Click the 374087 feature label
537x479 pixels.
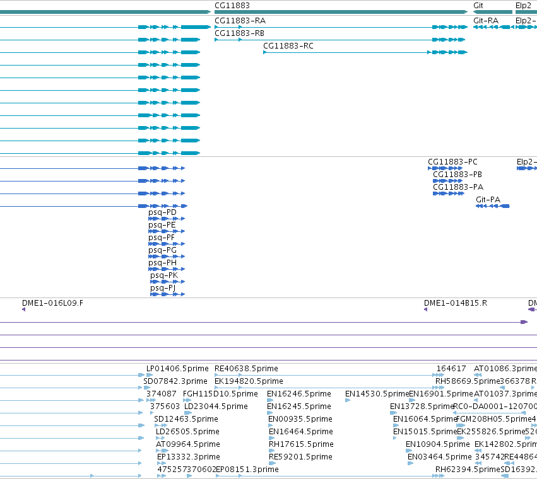(x=162, y=394)
